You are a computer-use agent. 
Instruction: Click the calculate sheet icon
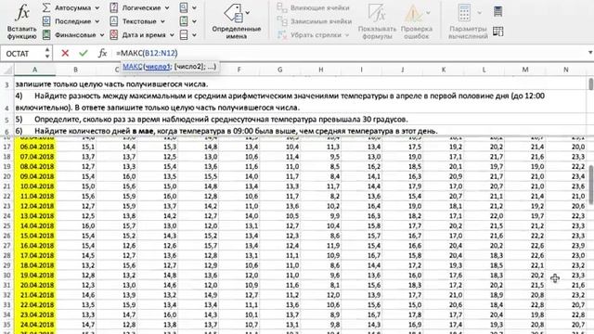click(x=498, y=32)
